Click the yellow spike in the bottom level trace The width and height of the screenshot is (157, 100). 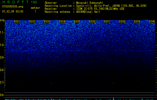[x=114, y=98]
